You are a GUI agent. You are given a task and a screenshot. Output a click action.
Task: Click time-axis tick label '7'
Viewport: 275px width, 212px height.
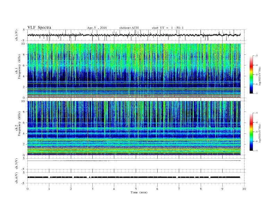pos(179,189)
